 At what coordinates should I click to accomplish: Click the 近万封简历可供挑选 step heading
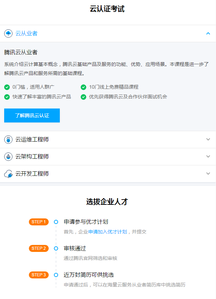89,275
